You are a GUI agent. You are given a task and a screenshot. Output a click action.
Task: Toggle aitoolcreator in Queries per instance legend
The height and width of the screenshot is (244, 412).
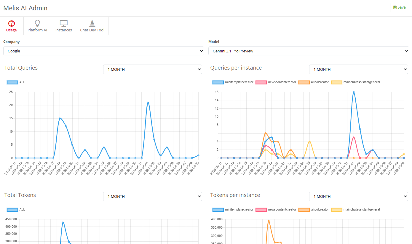[314, 82]
